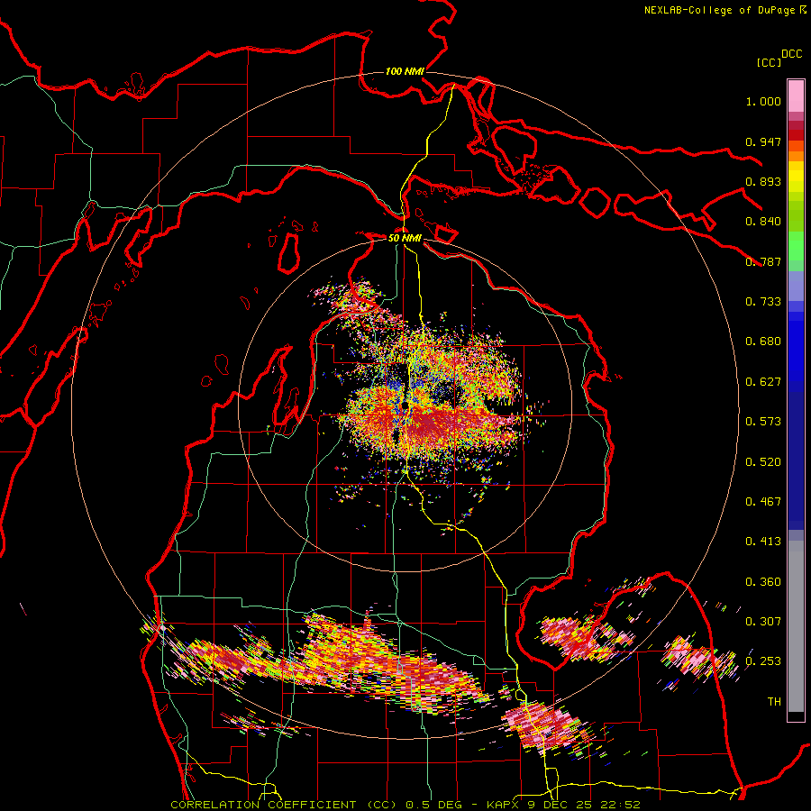This screenshot has width=811, height=811.
Task: Click the TH threshold label on the color scale
Action: click(x=774, y=701)
